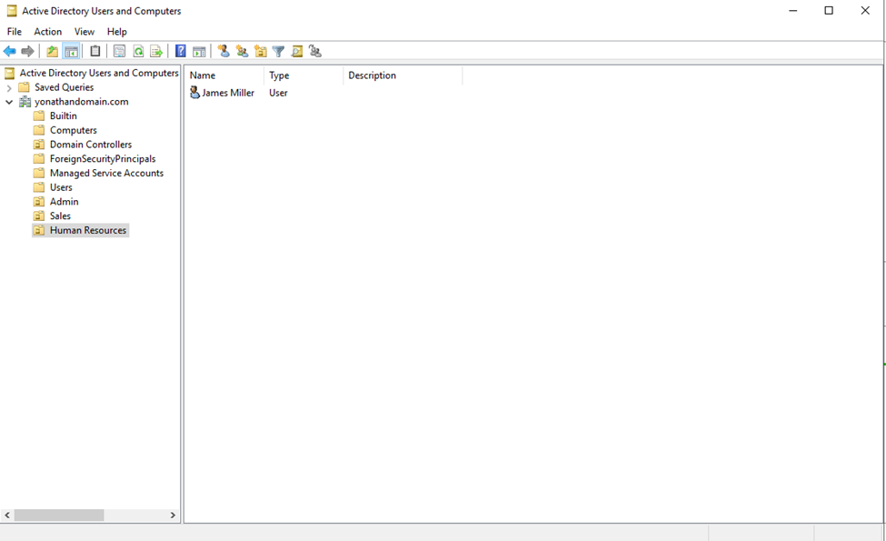Click the Forward arrow toolbar button
This screenshot has height=541, width=886.
(27, 52)
